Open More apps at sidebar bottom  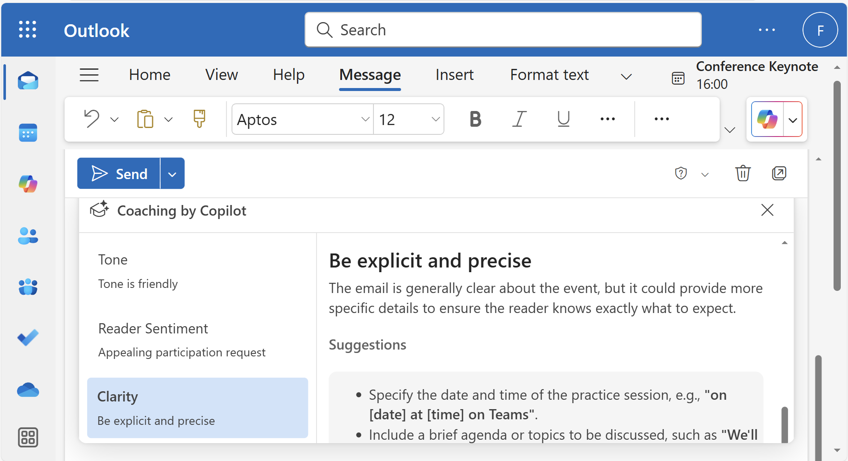[x=28, y=437]
